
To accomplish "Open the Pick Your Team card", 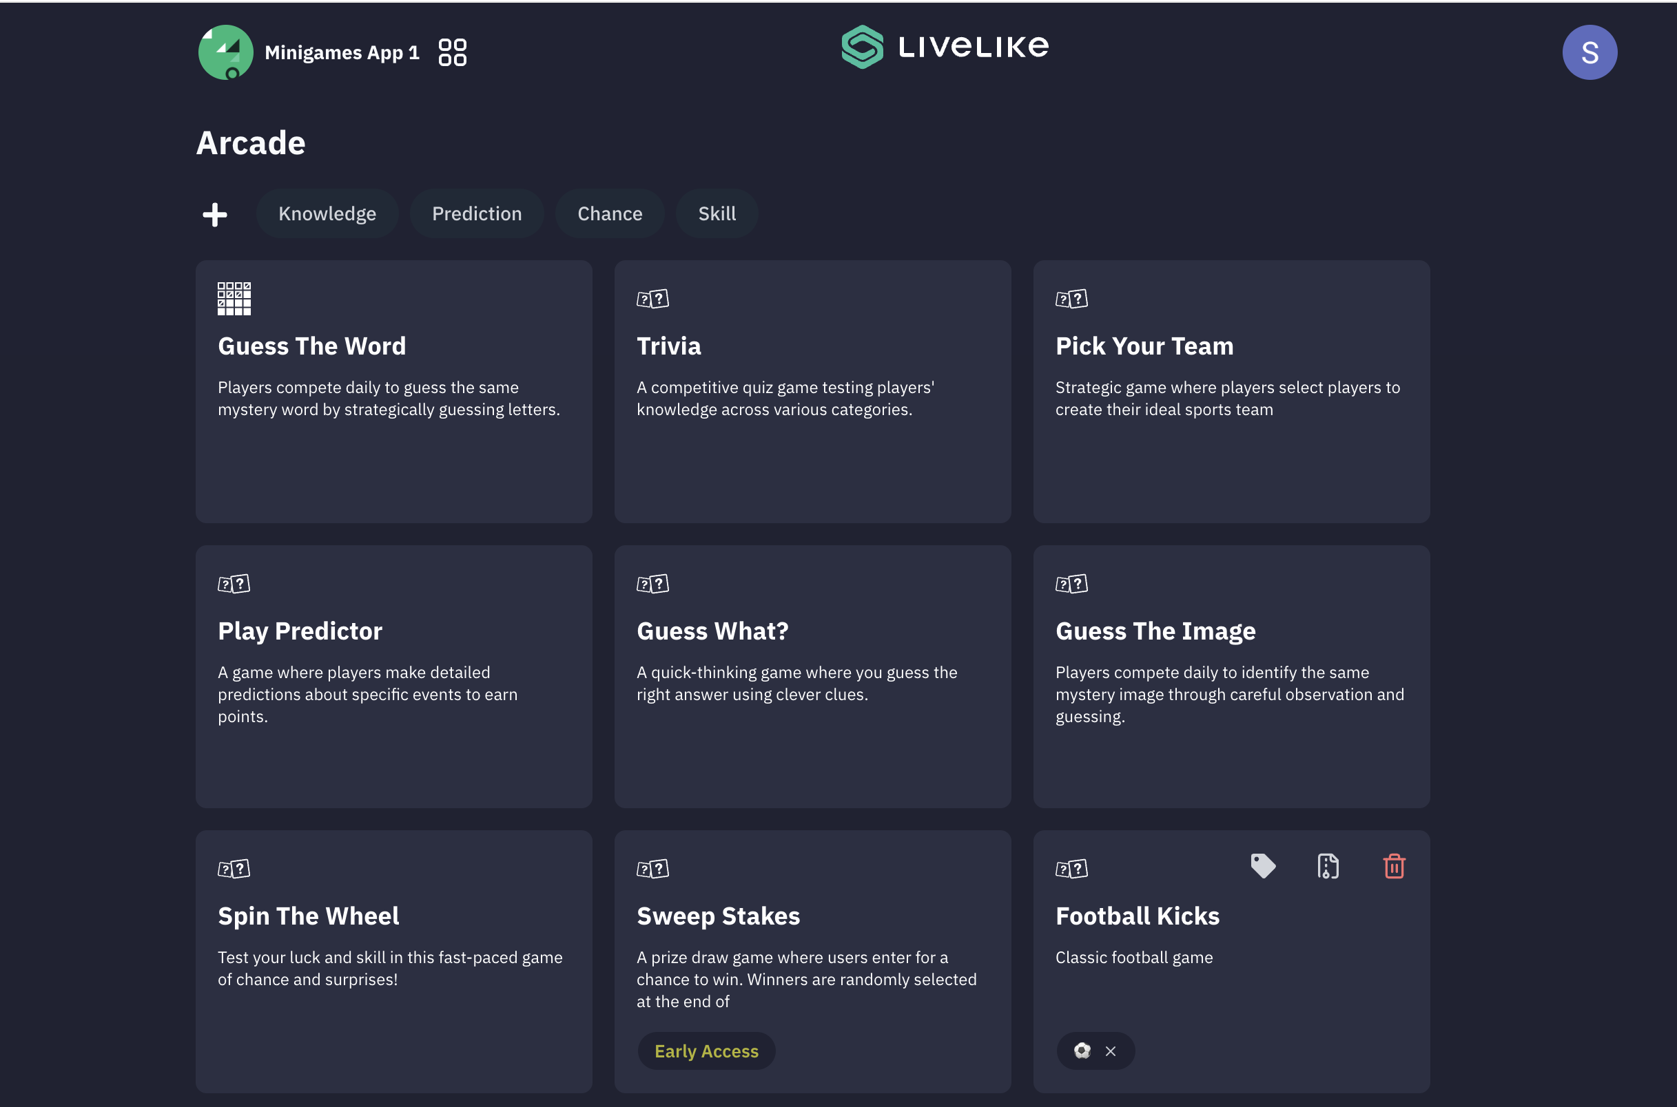I will point(1231,392).
